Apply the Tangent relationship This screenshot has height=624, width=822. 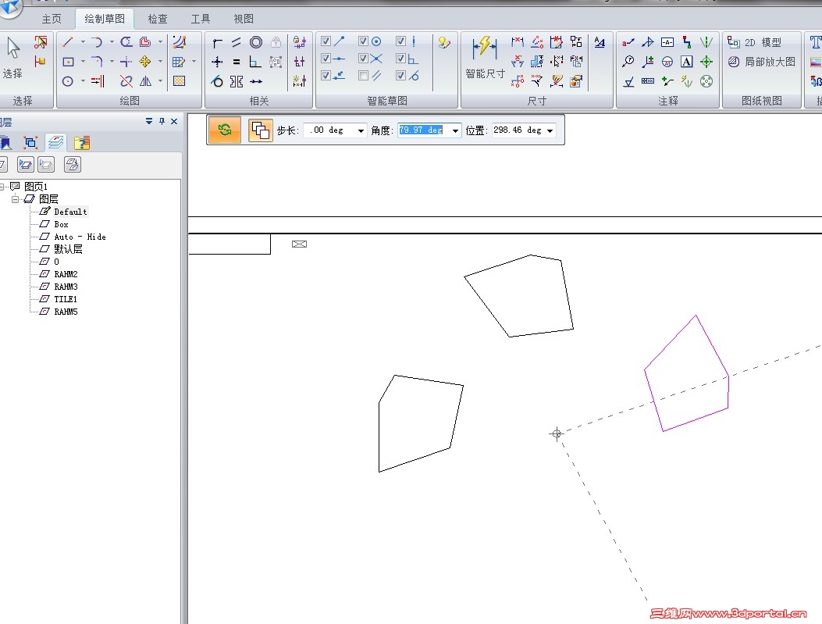pos(217,81)
